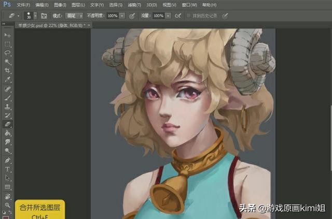Open the brush panel toggle icon
This screenshot has height=219, width=332.
tap(44, 16)
